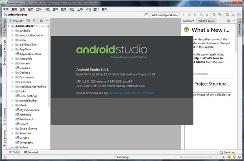Open the Project view dropdown

pos(18,21)
